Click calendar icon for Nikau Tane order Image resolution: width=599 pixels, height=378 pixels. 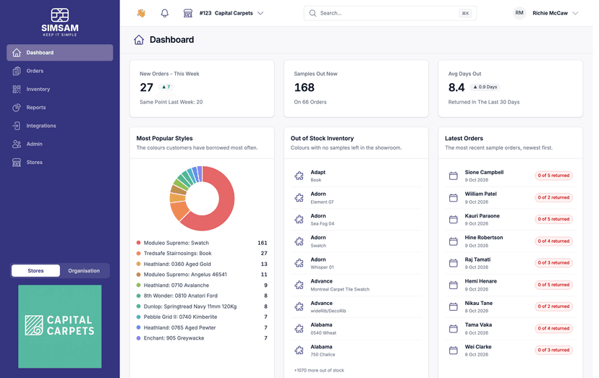coord(453,306)
